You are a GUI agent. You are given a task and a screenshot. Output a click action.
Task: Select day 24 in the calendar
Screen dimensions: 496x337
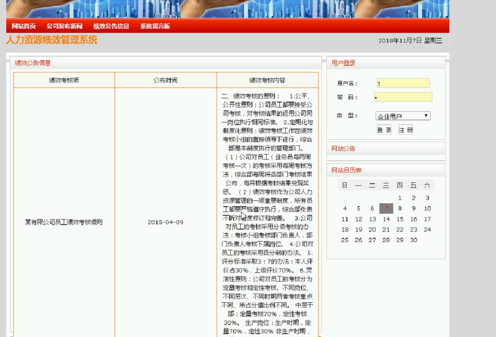[x=427, y=230]
